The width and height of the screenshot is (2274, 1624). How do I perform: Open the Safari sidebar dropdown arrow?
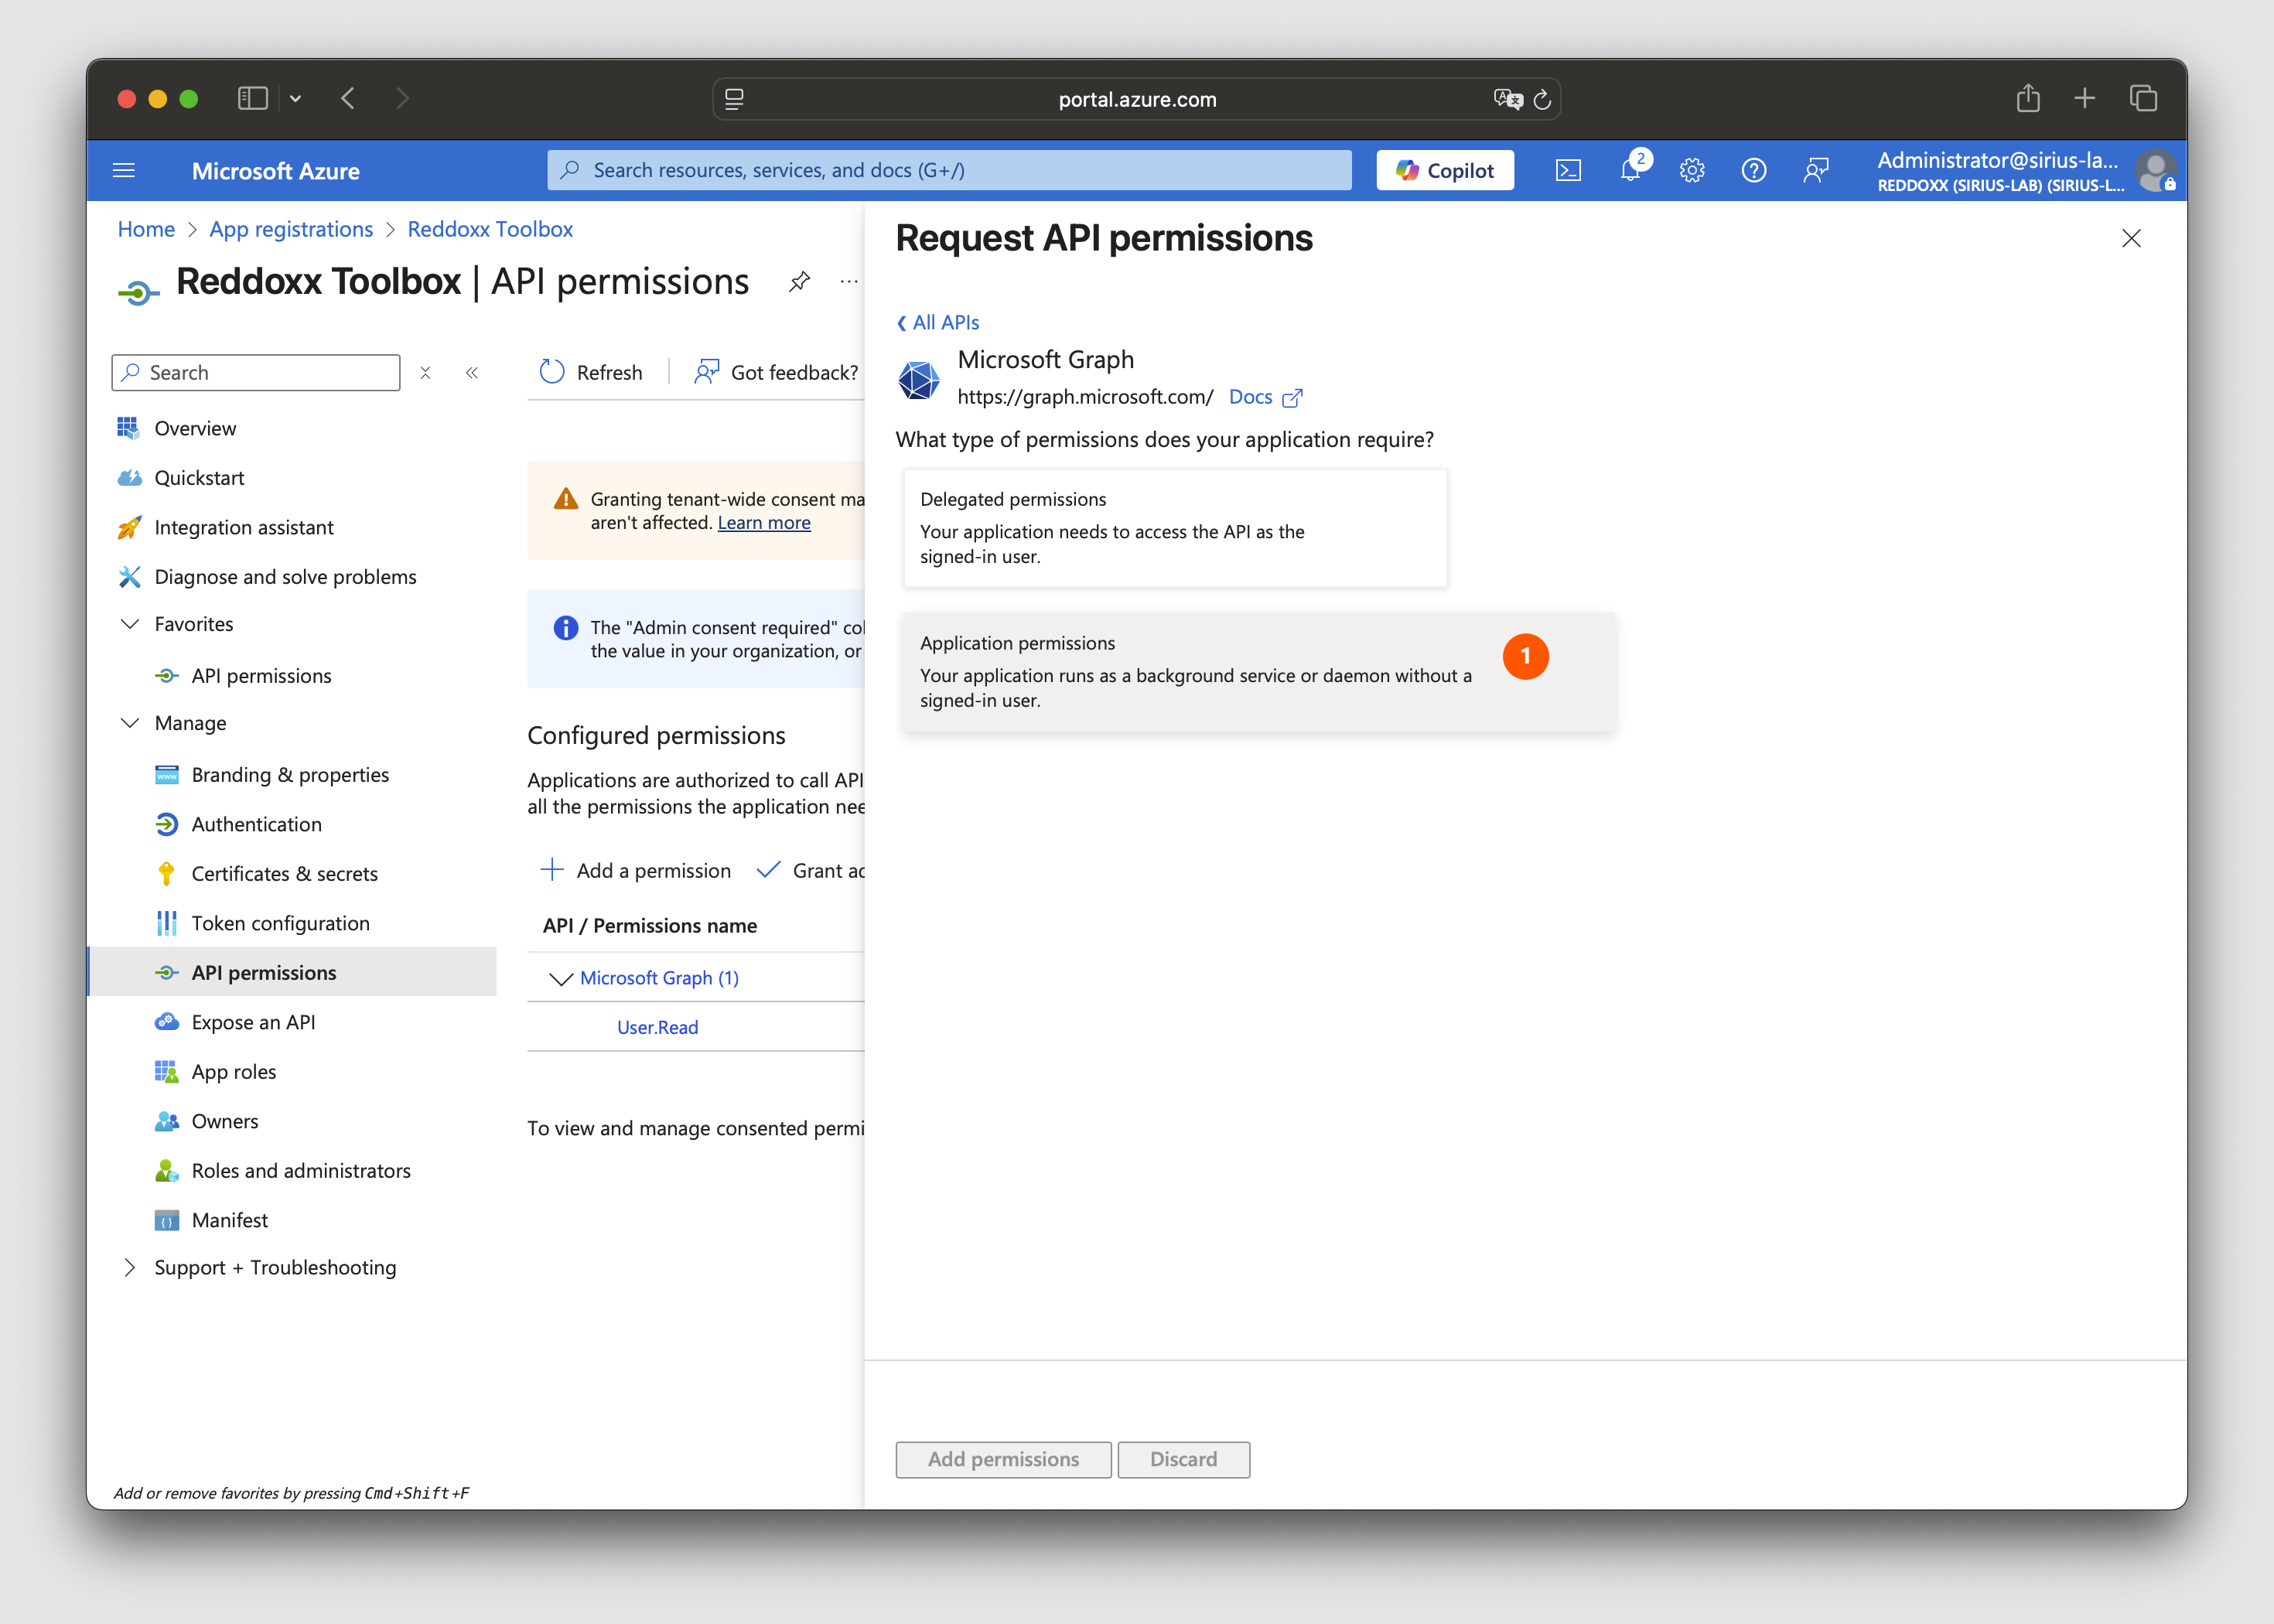pos(295,98)
